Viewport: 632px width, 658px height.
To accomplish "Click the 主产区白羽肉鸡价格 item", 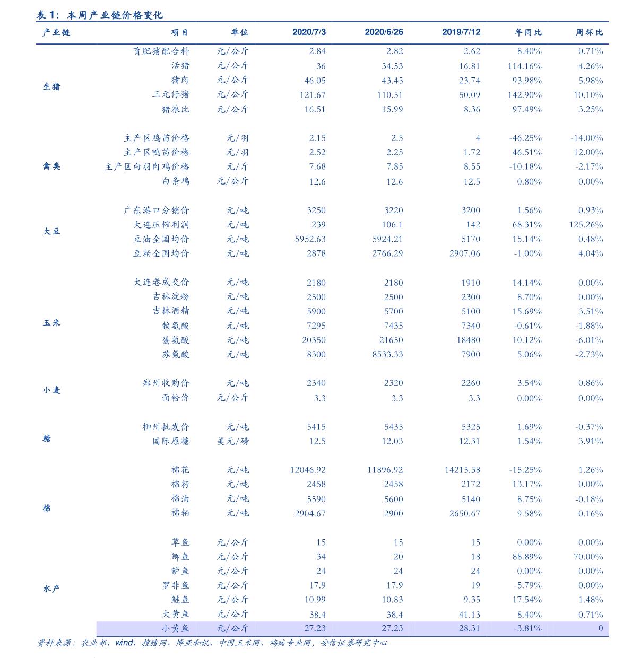I will pos(147,166).
